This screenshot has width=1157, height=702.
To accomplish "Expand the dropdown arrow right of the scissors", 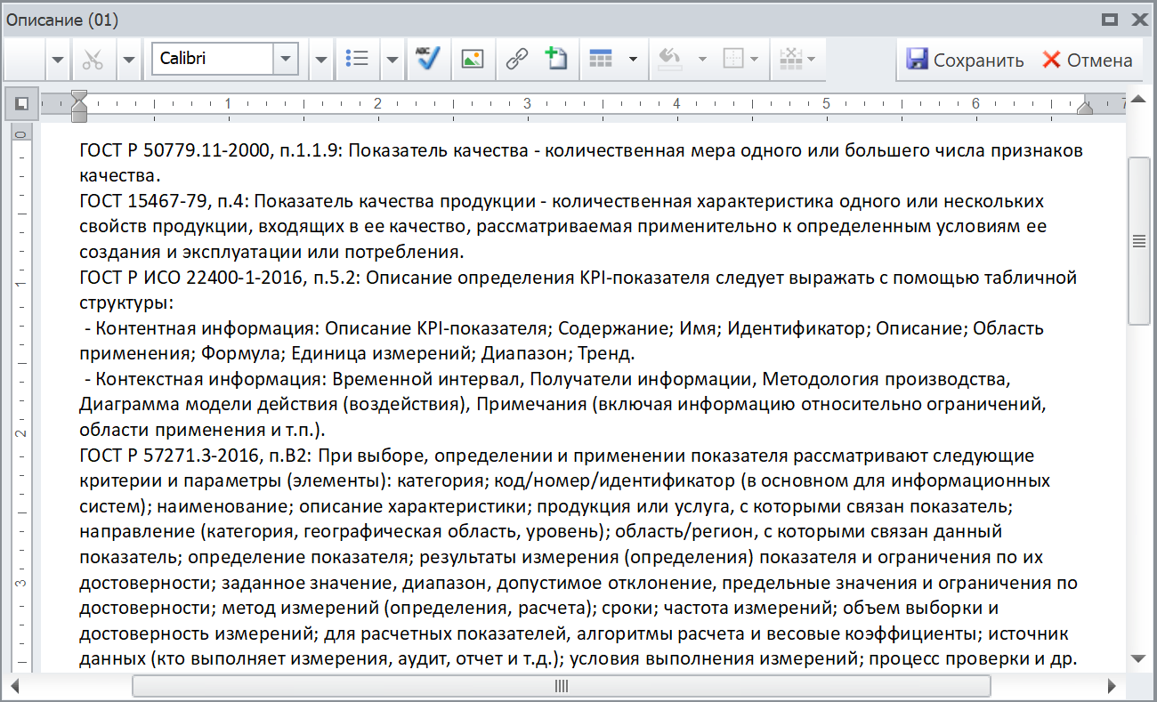I will (x=128, y=60).
